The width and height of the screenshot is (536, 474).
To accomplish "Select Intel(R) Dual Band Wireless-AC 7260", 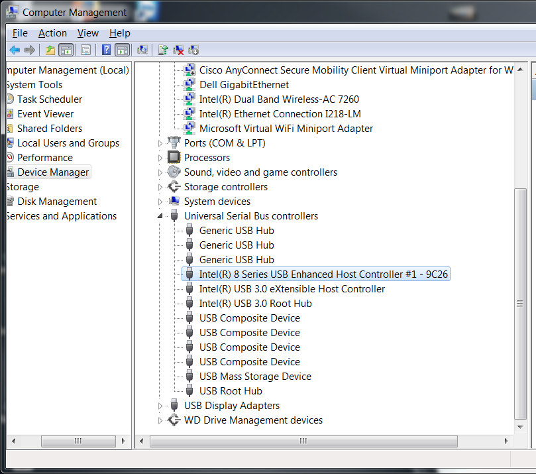I will 279,99.
